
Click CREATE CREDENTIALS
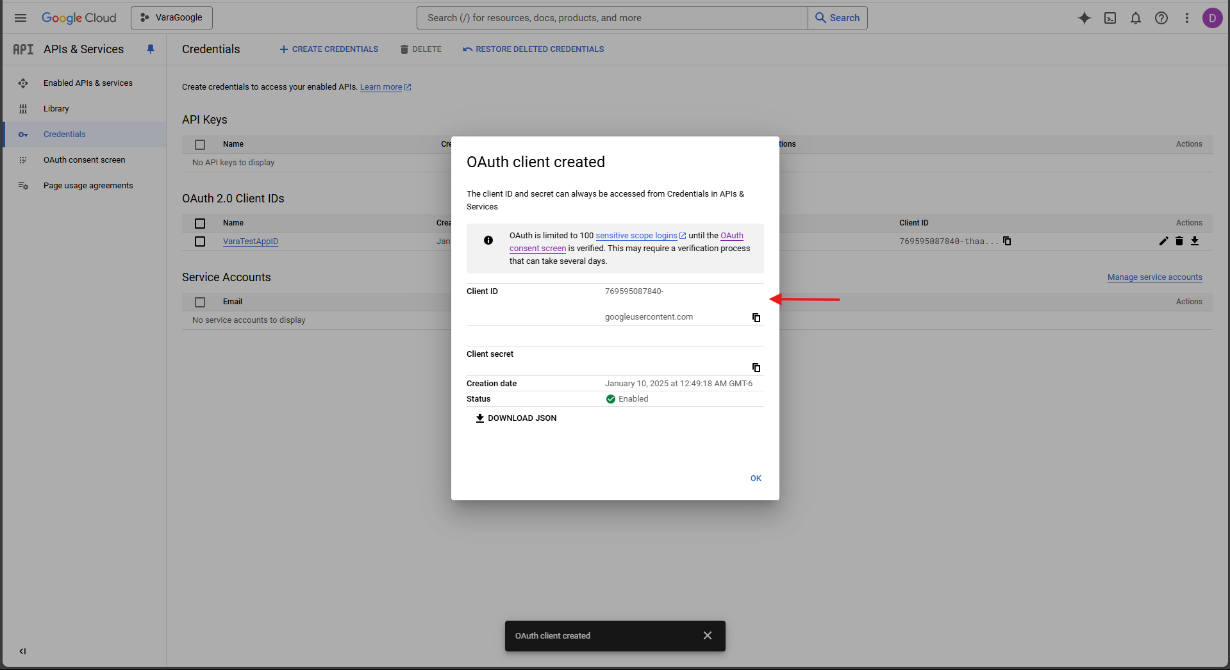[329, 49]
